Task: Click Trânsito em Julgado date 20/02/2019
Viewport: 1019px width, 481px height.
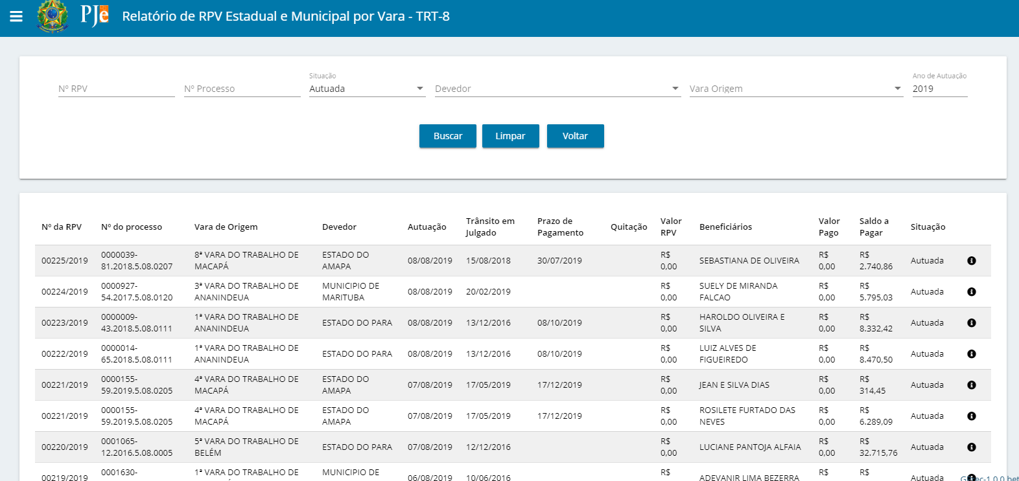Action: 488,292
